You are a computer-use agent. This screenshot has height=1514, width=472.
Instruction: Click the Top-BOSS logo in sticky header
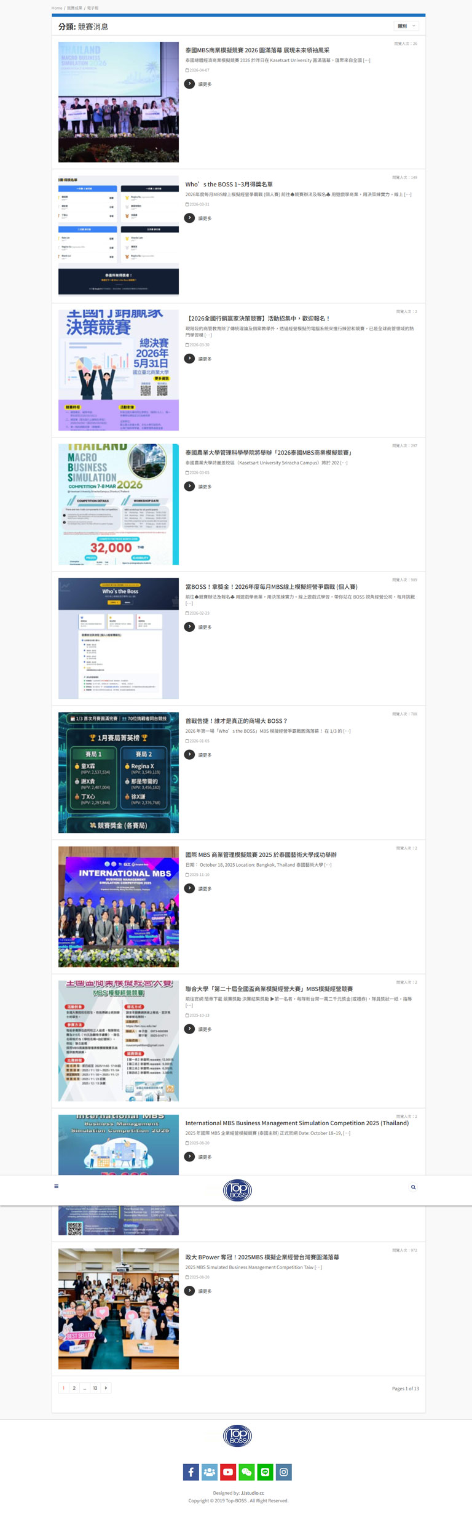237,1190
